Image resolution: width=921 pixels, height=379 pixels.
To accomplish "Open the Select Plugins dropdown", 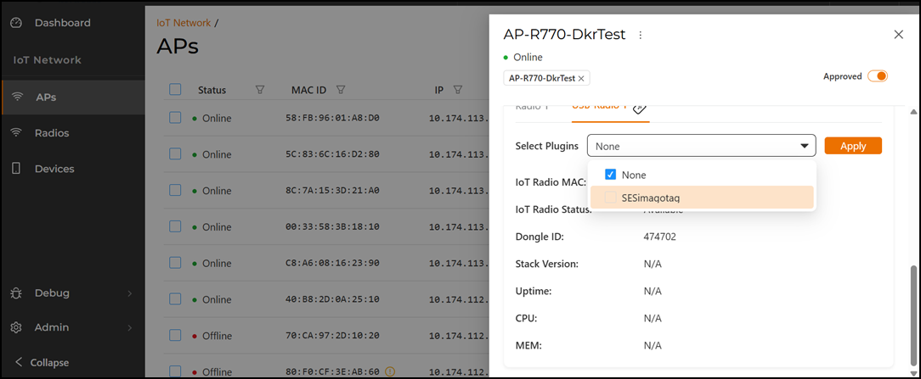I will click(701, 146).
